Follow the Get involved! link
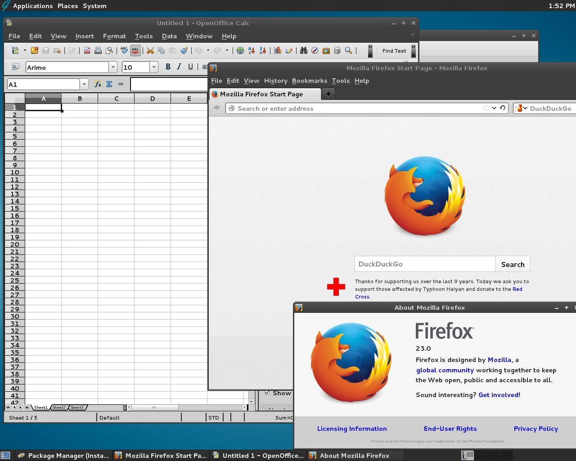 click(499, 395)
